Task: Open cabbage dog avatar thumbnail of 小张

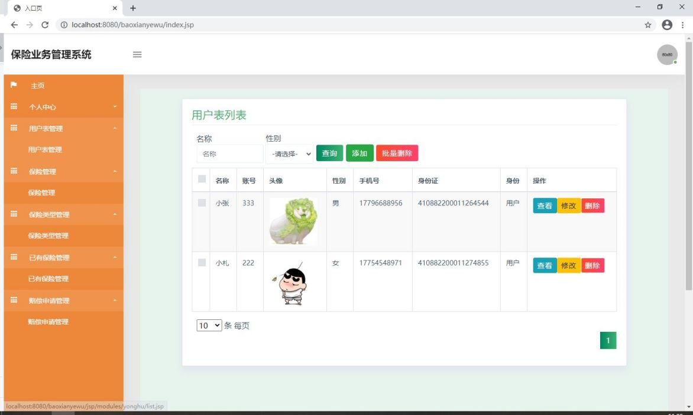Action: (293, 221)
